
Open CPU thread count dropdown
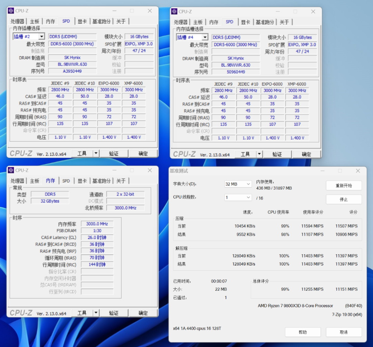pyautogui.click(x=238, y=197)
